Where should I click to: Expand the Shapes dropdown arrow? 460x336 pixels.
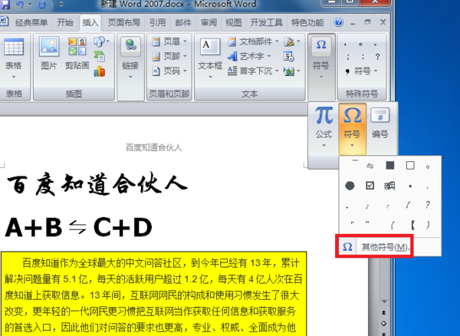[107, 41]
